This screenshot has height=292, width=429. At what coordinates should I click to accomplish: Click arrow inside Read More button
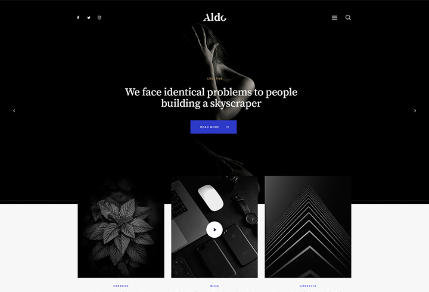(x=228, y=127)
